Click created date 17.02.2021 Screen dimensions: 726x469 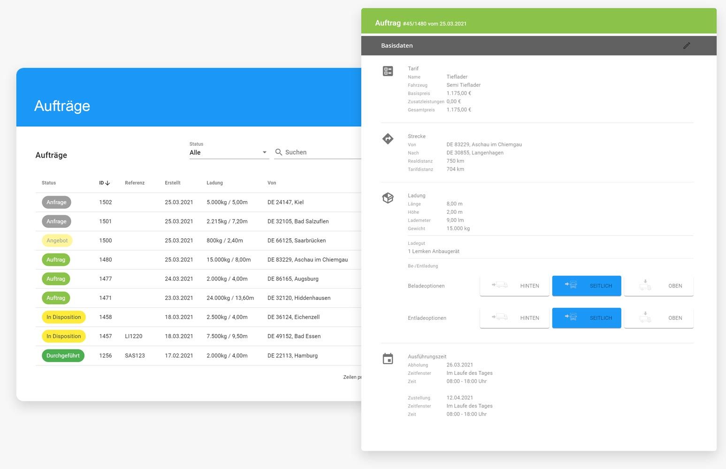click(x=179, y=356)
